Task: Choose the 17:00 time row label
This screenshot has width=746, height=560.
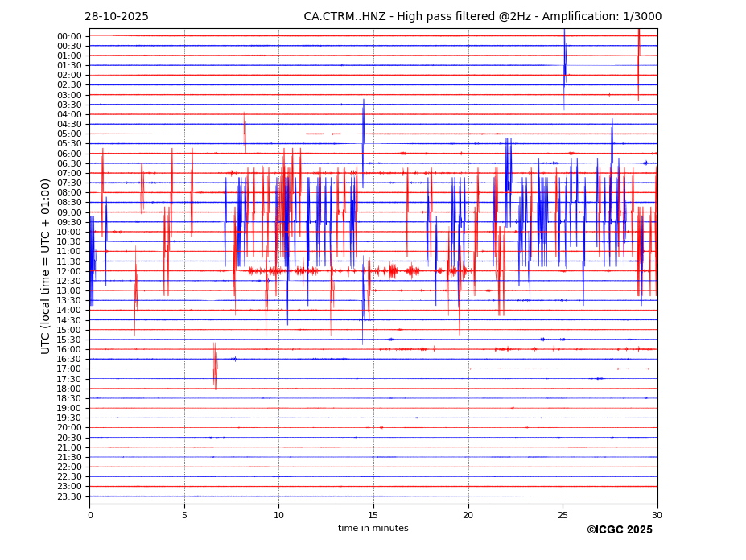Action: pos(69,369)
